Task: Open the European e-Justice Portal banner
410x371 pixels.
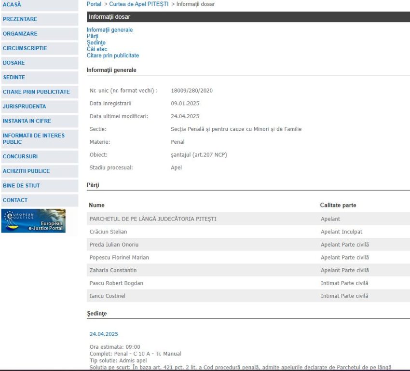Action: pyautogui.click(x=33, y=221)
